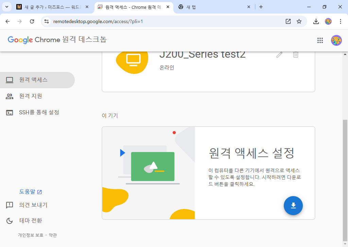Click the terminal icon beside SSH를 통해 설정

click(10, 113)
